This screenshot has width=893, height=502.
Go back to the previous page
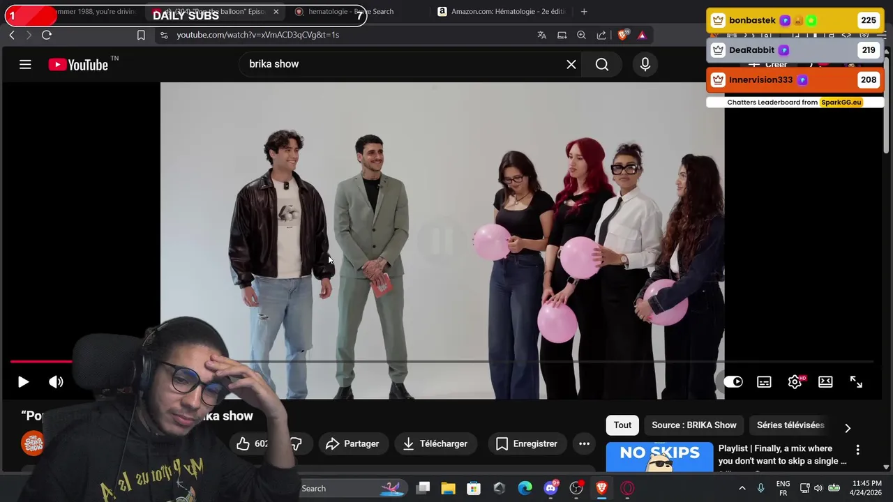(11, 35)
